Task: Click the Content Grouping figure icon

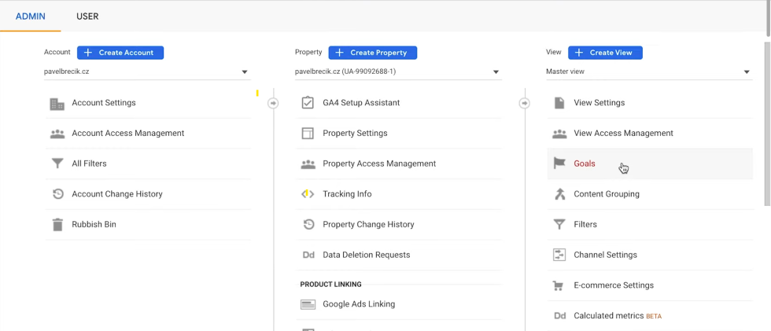Action: 559,194
